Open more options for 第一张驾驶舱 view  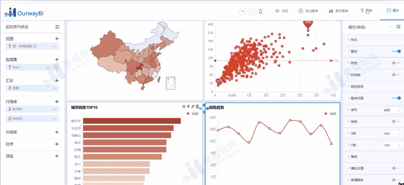pos(55,46)
